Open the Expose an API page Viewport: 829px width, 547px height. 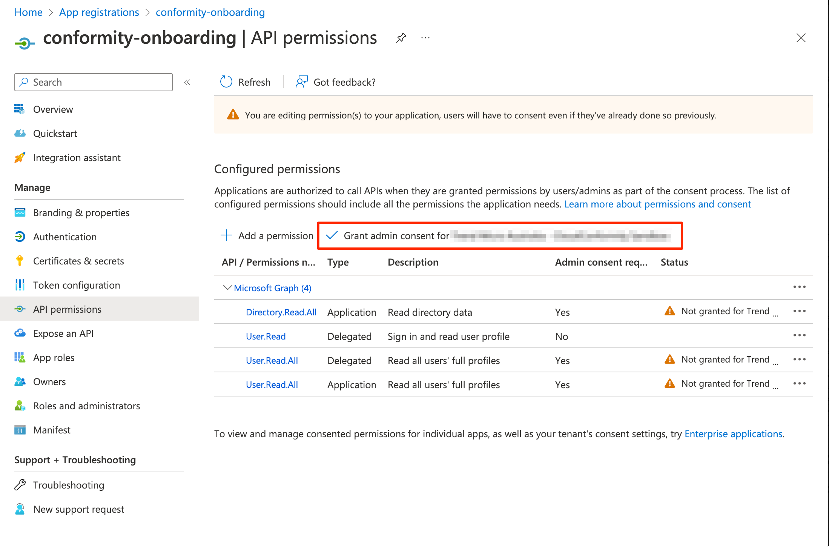point(63,333)
